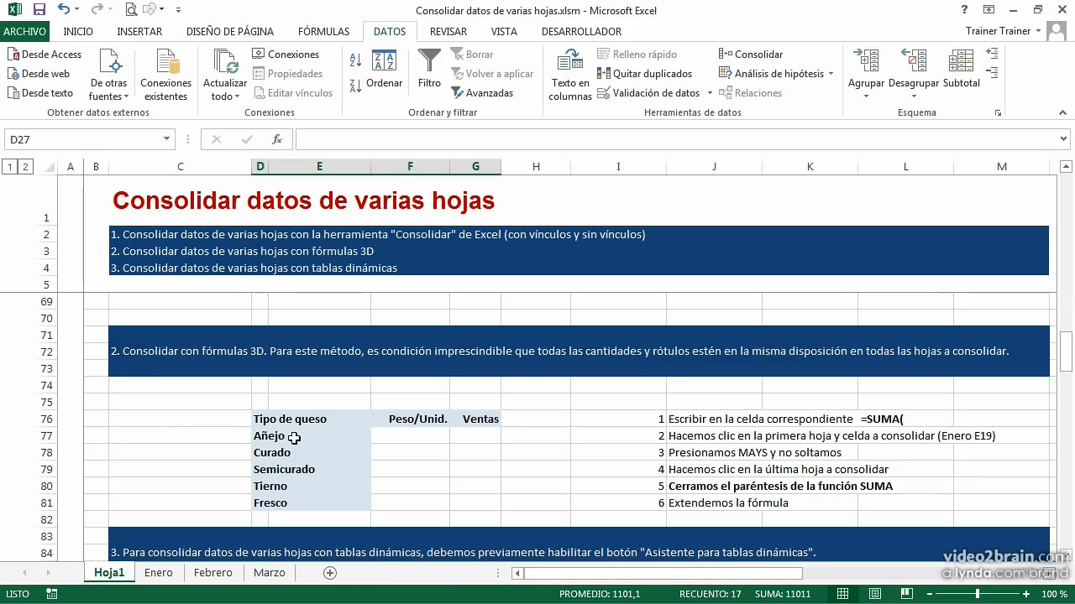1075x604 pixels.
Task: Import data Desde texto
Action: pos(40,93)
